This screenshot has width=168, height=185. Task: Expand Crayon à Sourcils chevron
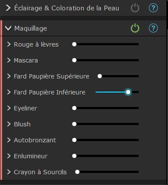click(x=9, y=172)
